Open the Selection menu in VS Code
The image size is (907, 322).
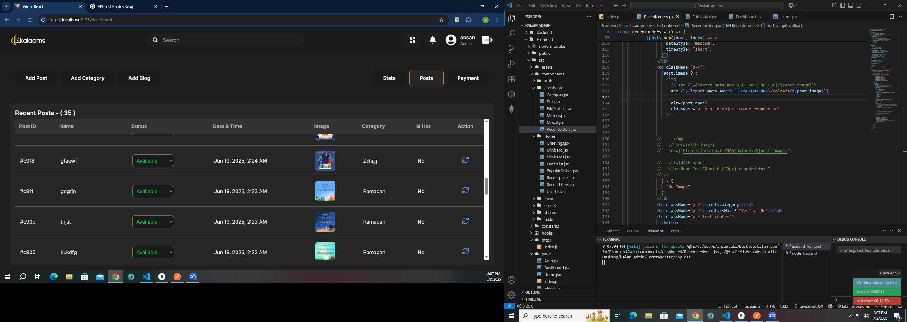549,6
